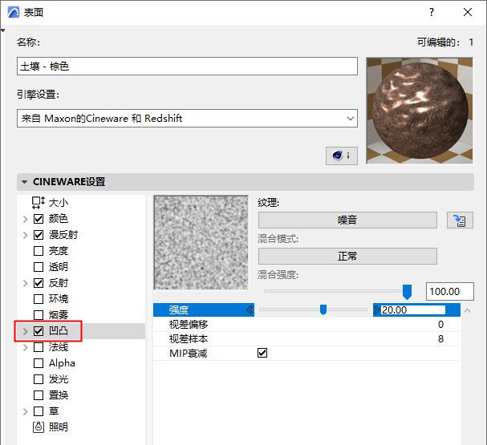Expand the 漫反射 tree item arrow
Image resolution: width=487 pixels, height=445 pixels.
click(x=26, y=235)
